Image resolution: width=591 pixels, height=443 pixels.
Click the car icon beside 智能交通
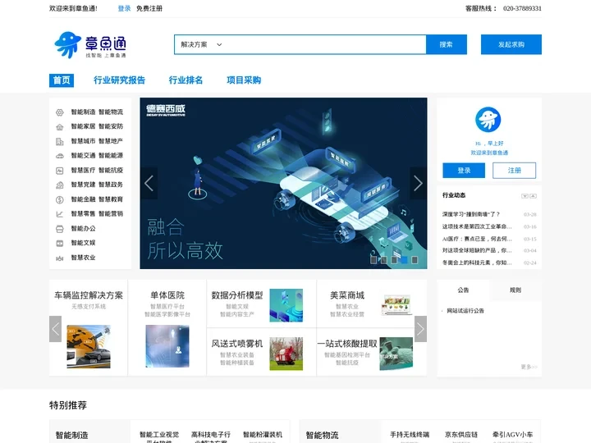tap(60, 156)
